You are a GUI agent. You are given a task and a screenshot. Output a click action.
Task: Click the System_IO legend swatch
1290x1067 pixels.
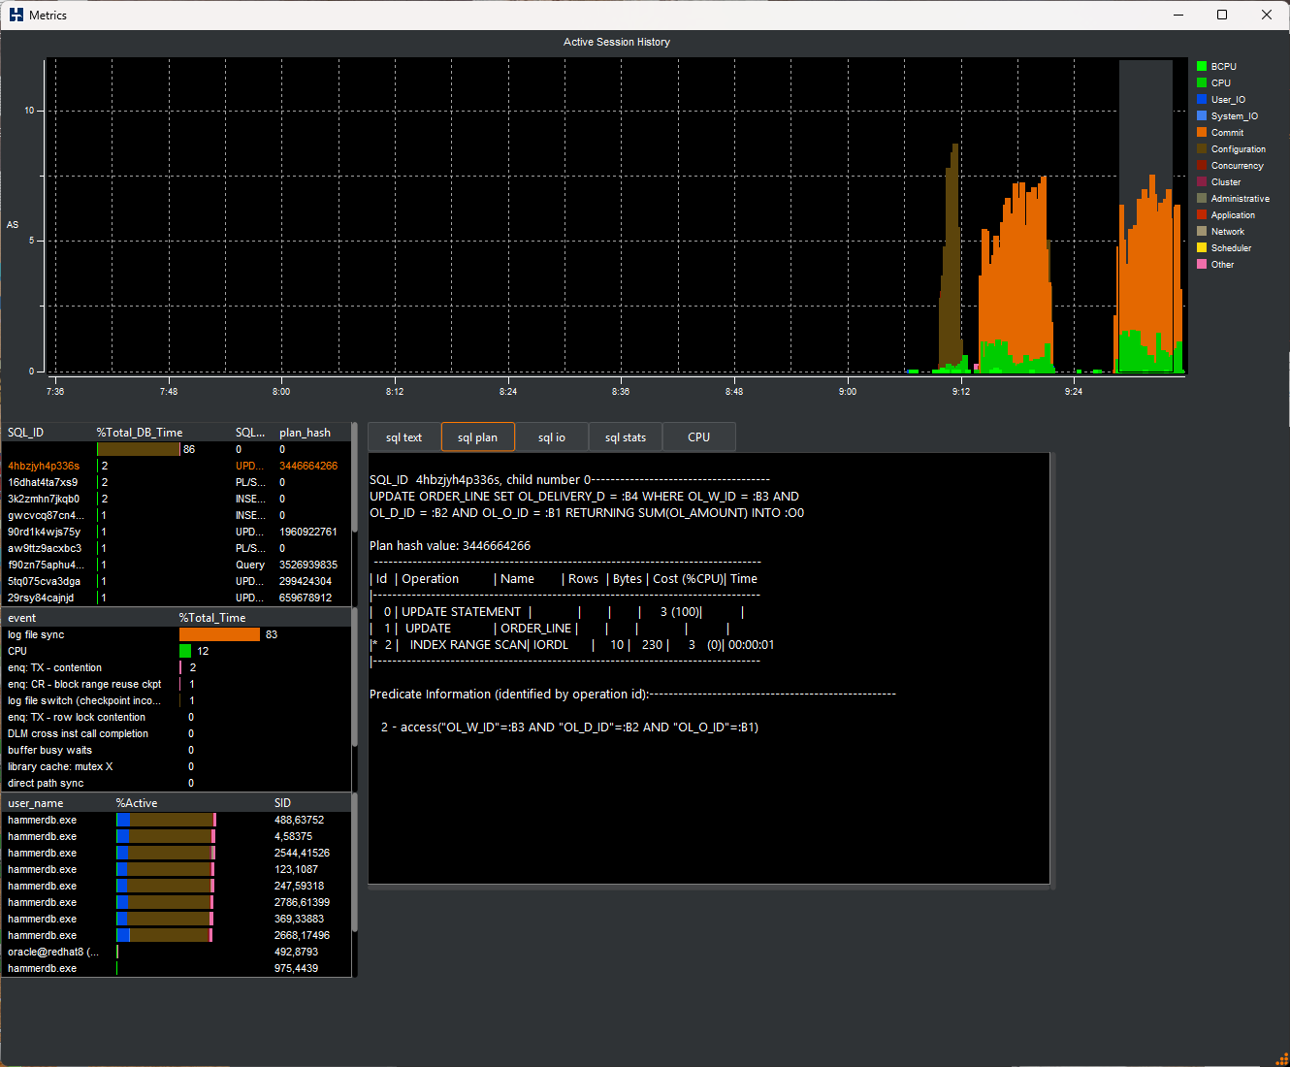click(1202, 116)
